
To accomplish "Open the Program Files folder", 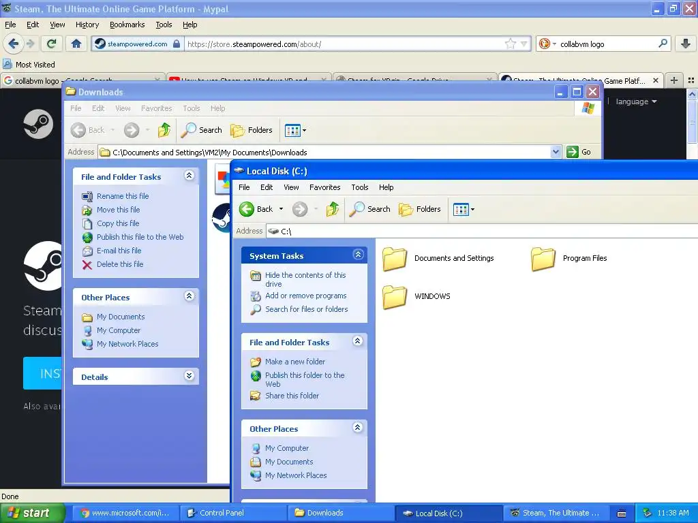I will click(569, 258).
